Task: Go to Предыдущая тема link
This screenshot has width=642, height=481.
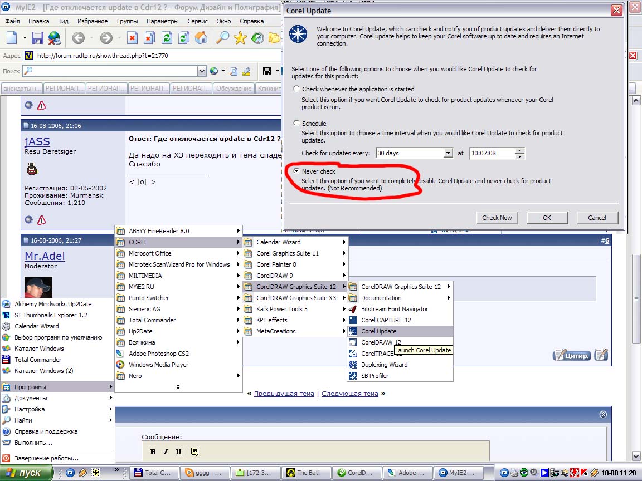Action: (x=284, y=394)
